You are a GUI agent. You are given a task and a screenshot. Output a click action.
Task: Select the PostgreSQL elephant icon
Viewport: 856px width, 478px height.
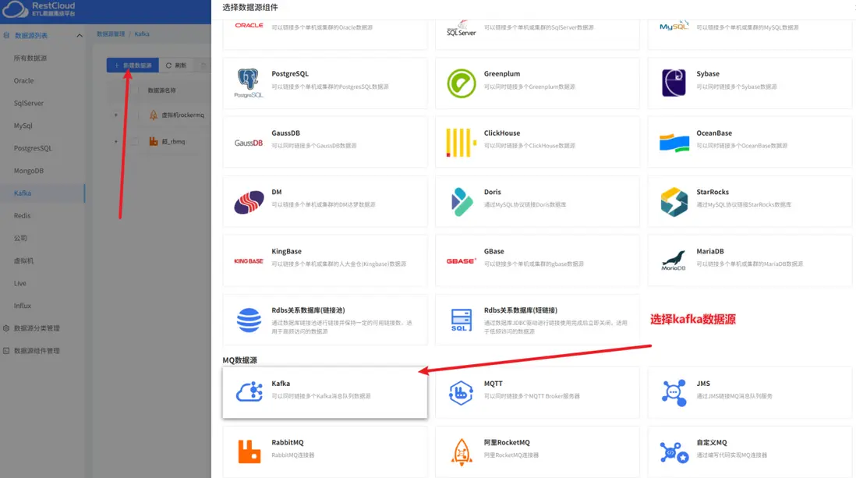tap(249, 83)
